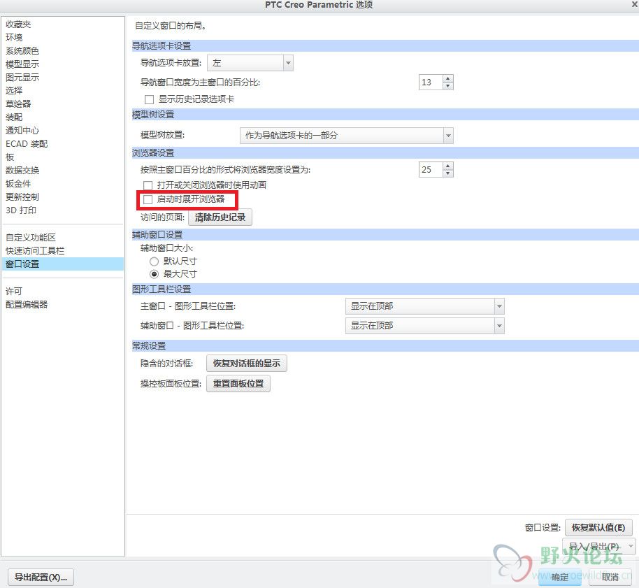This screenshot has height=588, width=639.
Task: Open 收藏夹 category in sidebar
Action: pyautogui.click(x=18, y=24)
